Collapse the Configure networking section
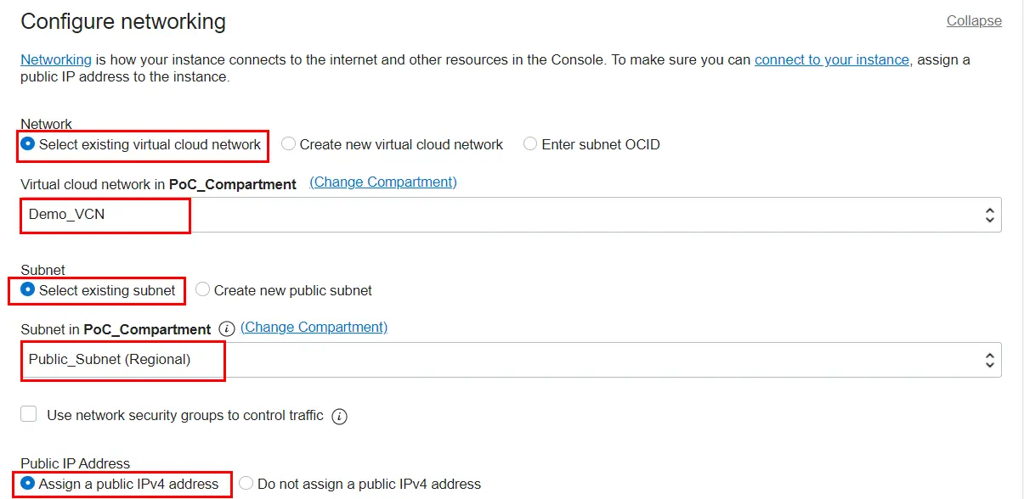This screenshot has width=1024, height=499. tap(974, 20)
